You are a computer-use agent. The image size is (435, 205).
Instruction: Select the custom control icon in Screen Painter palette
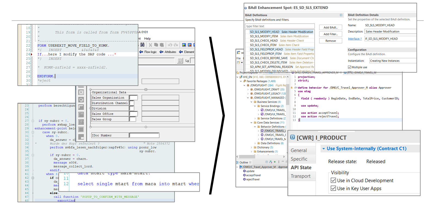click(x=81, y=129)
